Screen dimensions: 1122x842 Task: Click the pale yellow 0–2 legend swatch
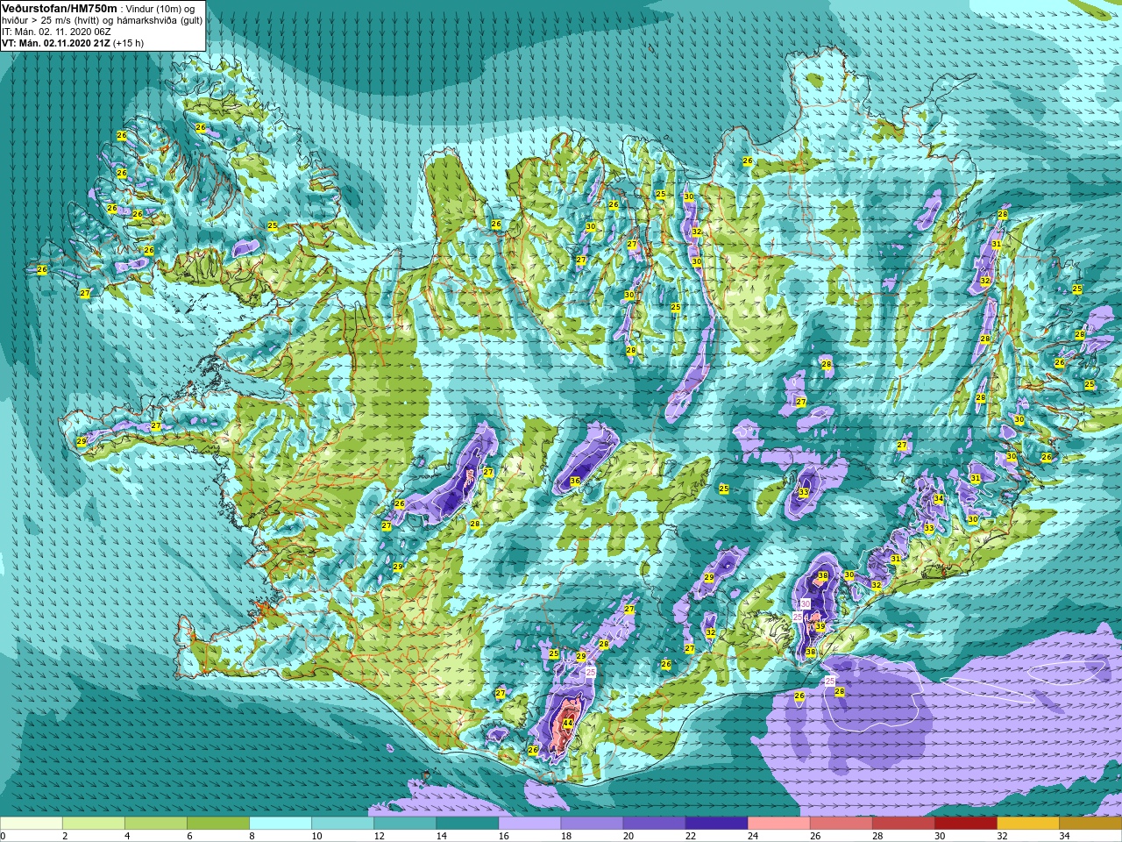click(x=32, y=824)
